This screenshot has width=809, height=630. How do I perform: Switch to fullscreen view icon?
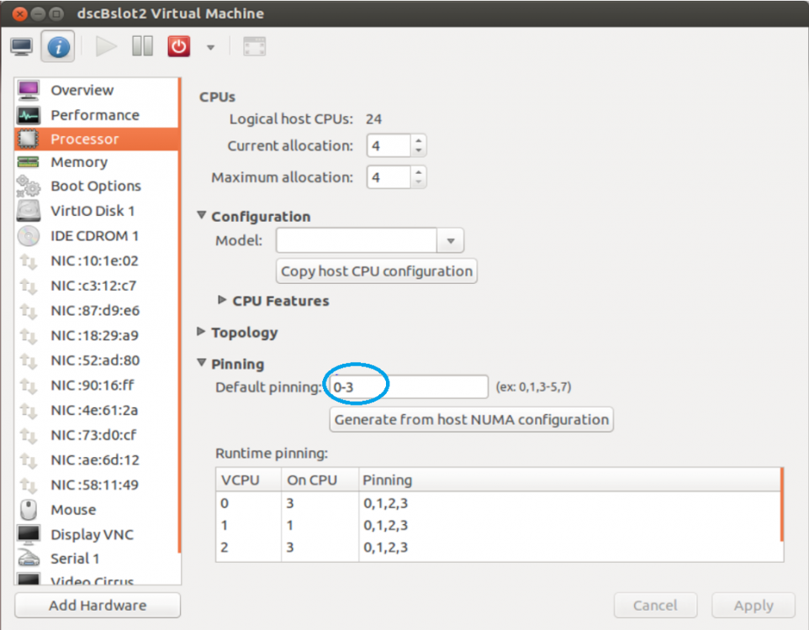[x=254, y=47]
